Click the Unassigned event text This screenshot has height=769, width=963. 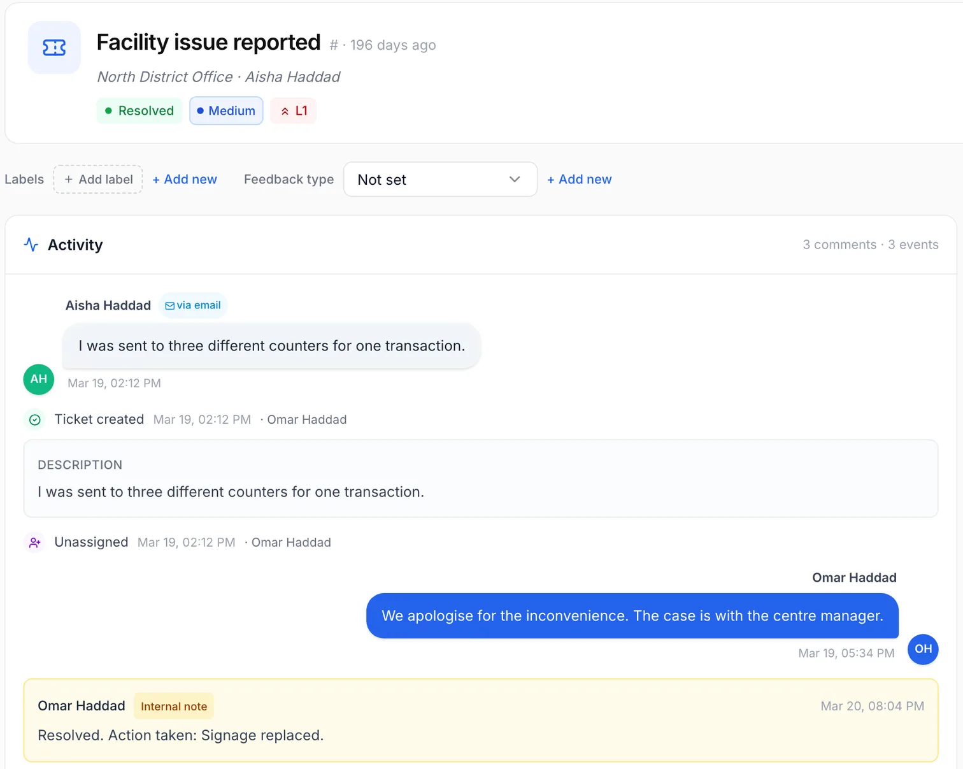[x=91, y=542]
